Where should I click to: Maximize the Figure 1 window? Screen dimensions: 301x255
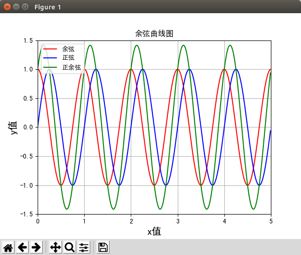click(25, 7)
